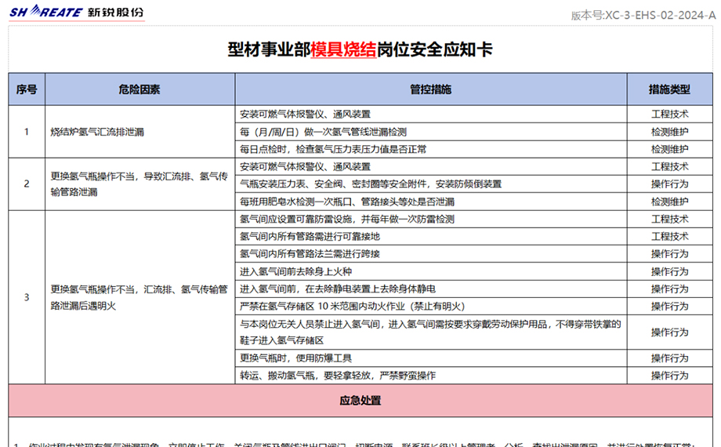Click 氢气间内所有管路法兰需进行跨接 cell
This screenshot has width=721, height=447.
tap(431, 254)
